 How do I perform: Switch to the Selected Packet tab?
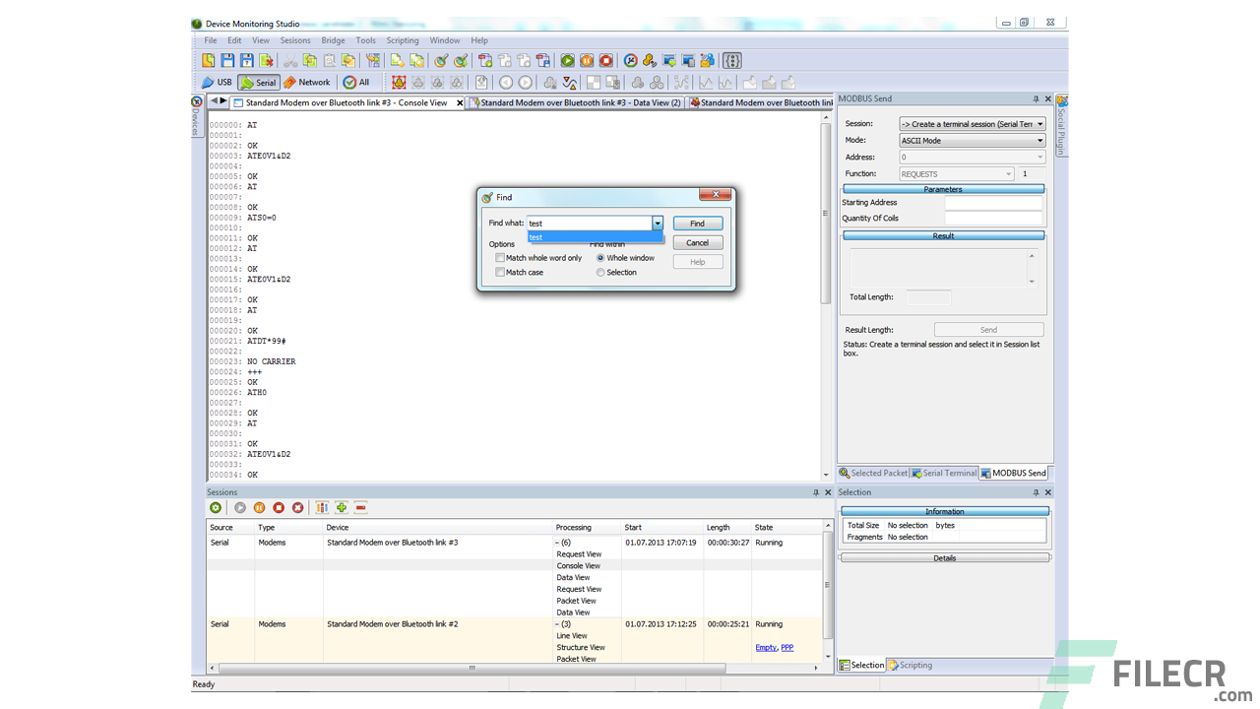tap(874, 473)
